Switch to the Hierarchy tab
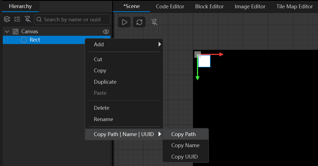 pos(20,6)
